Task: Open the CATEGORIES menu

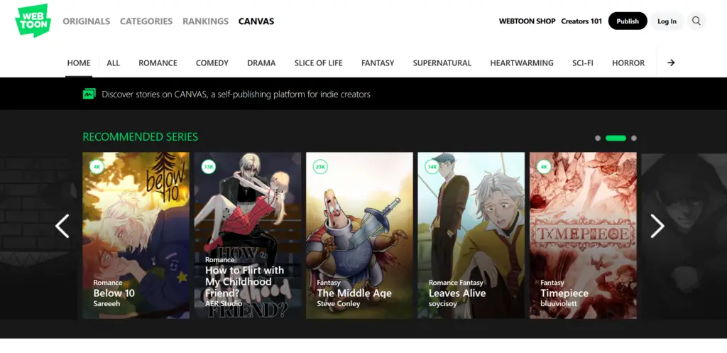Action: 146,21
